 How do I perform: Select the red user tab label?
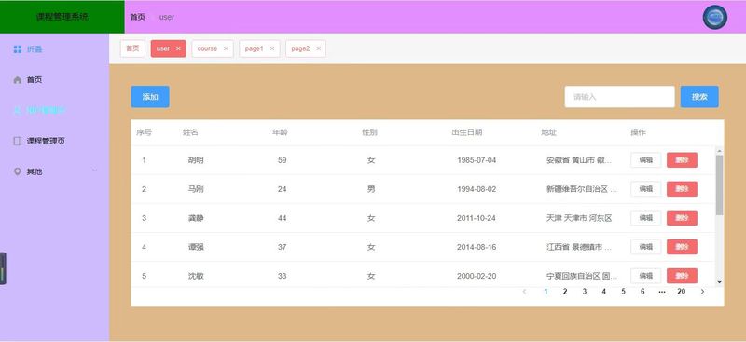point(163,48)
